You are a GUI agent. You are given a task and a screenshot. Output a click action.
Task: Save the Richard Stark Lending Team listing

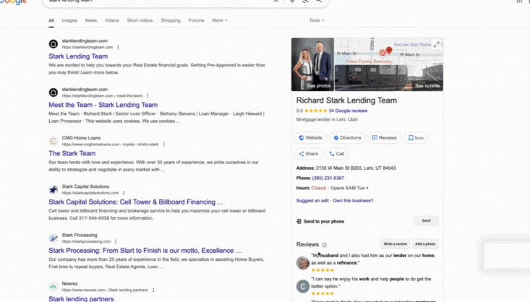click(x=416, y=138)
